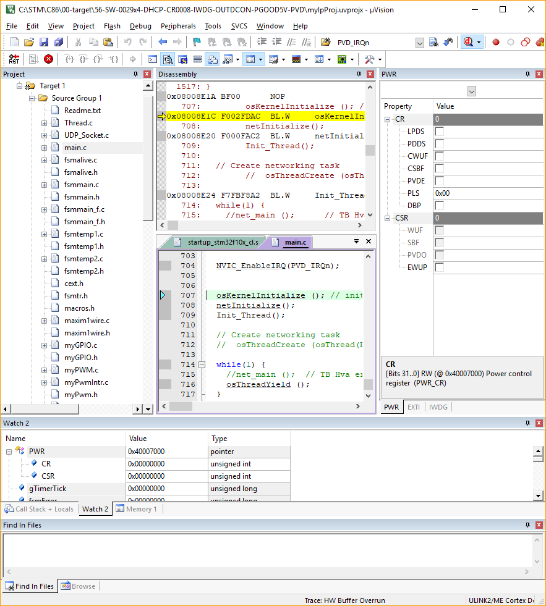Collapse the CR register property tree
546x606 pixels.
387,119
